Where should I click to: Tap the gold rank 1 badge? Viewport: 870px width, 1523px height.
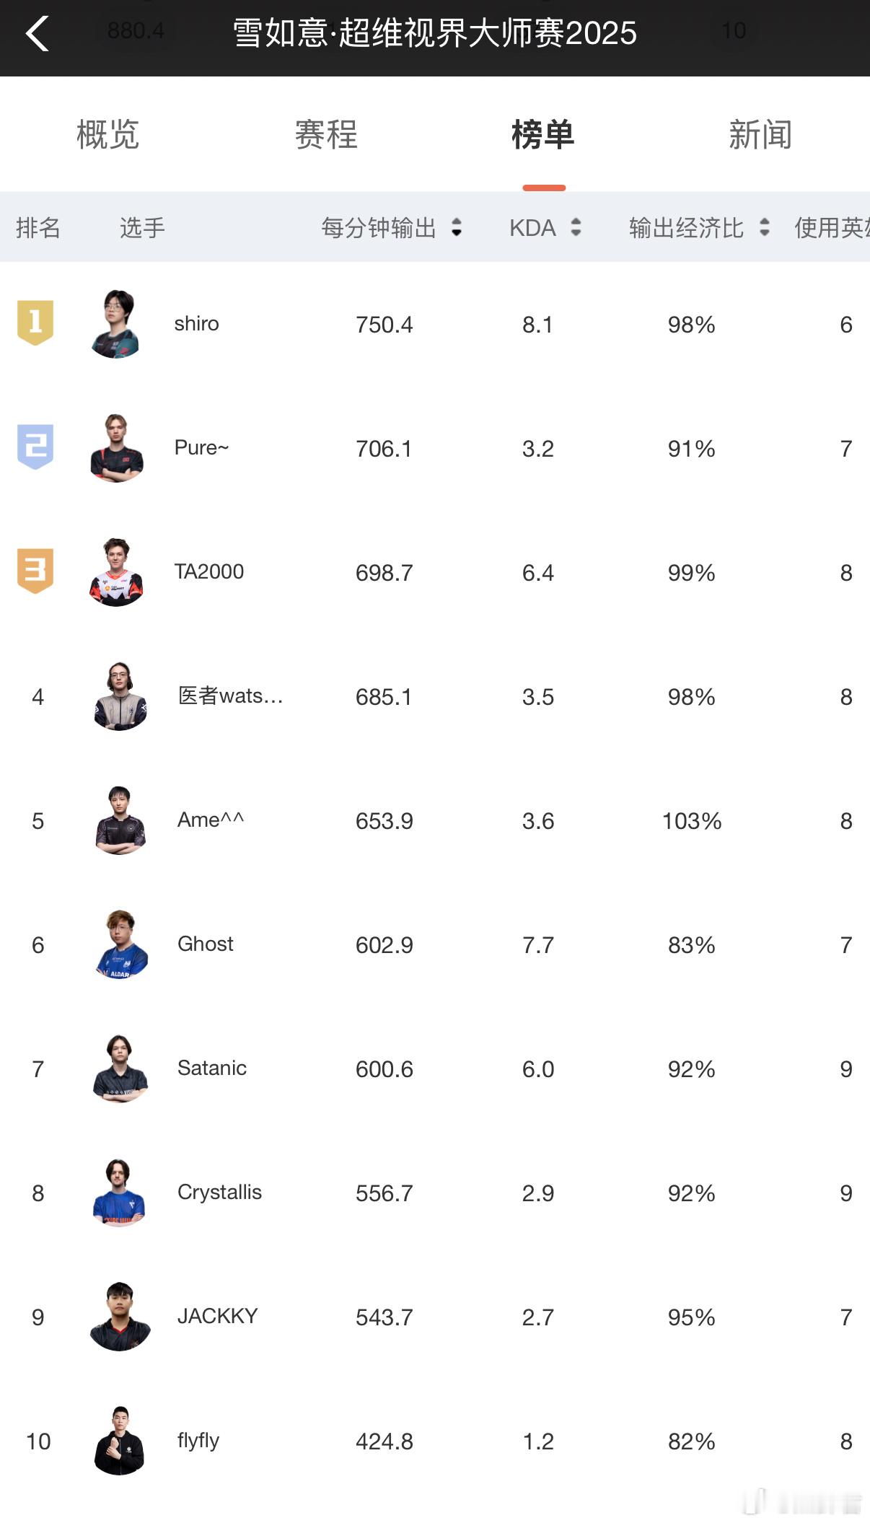click(x=35, y=322)
